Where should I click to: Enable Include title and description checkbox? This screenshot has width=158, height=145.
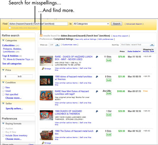click(x=10, y=28)
